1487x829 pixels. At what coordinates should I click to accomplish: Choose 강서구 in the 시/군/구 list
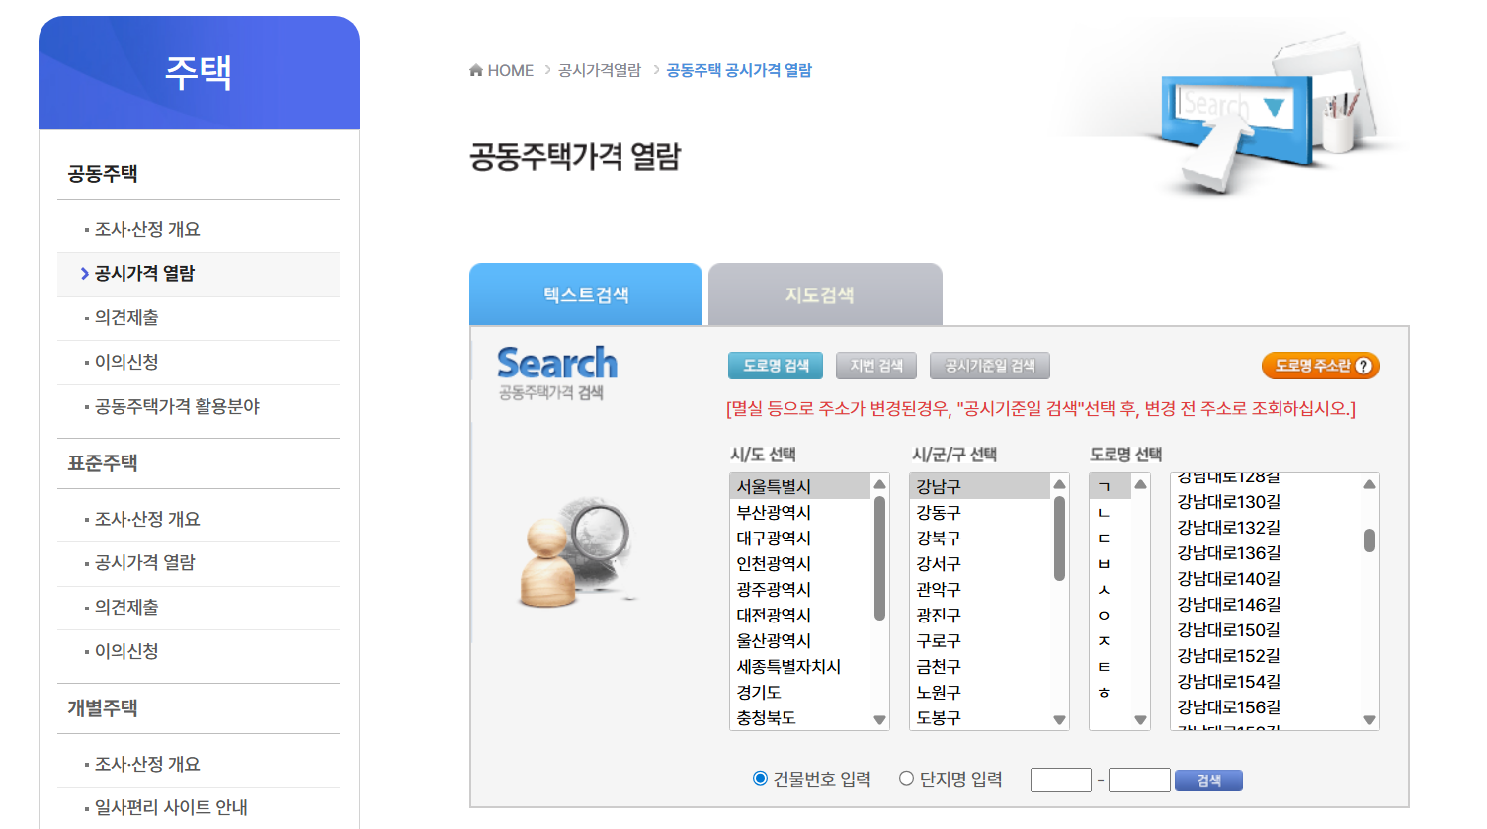(x=938, y=563)
